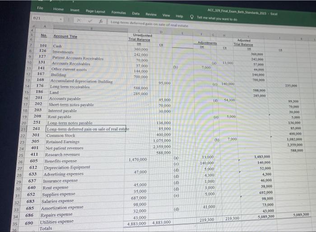Viewport: 316px width, 232px height.
Task: Select the Account Title header cell
Action: (65, 36)
